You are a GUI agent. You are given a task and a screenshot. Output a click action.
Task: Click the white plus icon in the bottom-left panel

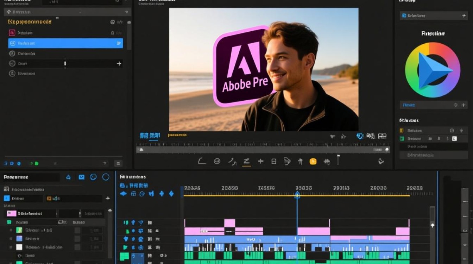(108, 199)
